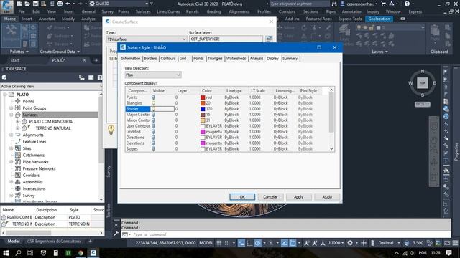Viewport: 460px width, 258px height.
Task: Toggle Border visibility lightbulb
Action: pos(153,109)
